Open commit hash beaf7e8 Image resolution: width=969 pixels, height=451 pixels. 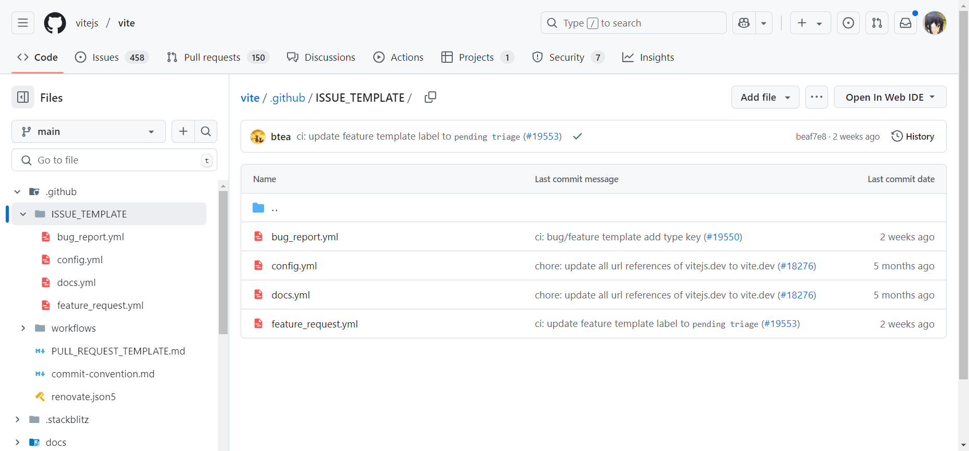pyautogui.click(x=811, y=136)
